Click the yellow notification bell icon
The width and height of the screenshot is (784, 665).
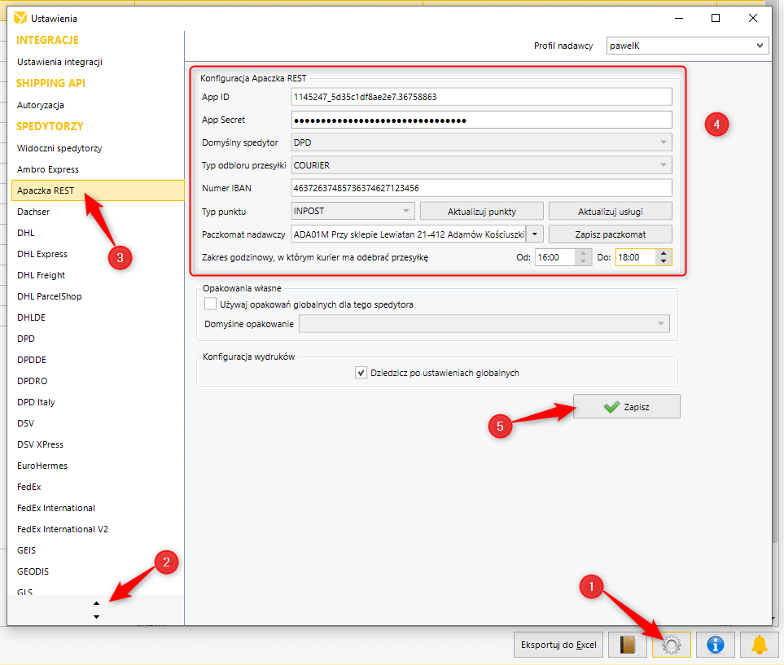[759, 645]
